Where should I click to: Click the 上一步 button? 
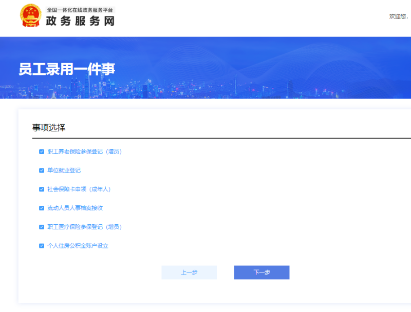189,272
